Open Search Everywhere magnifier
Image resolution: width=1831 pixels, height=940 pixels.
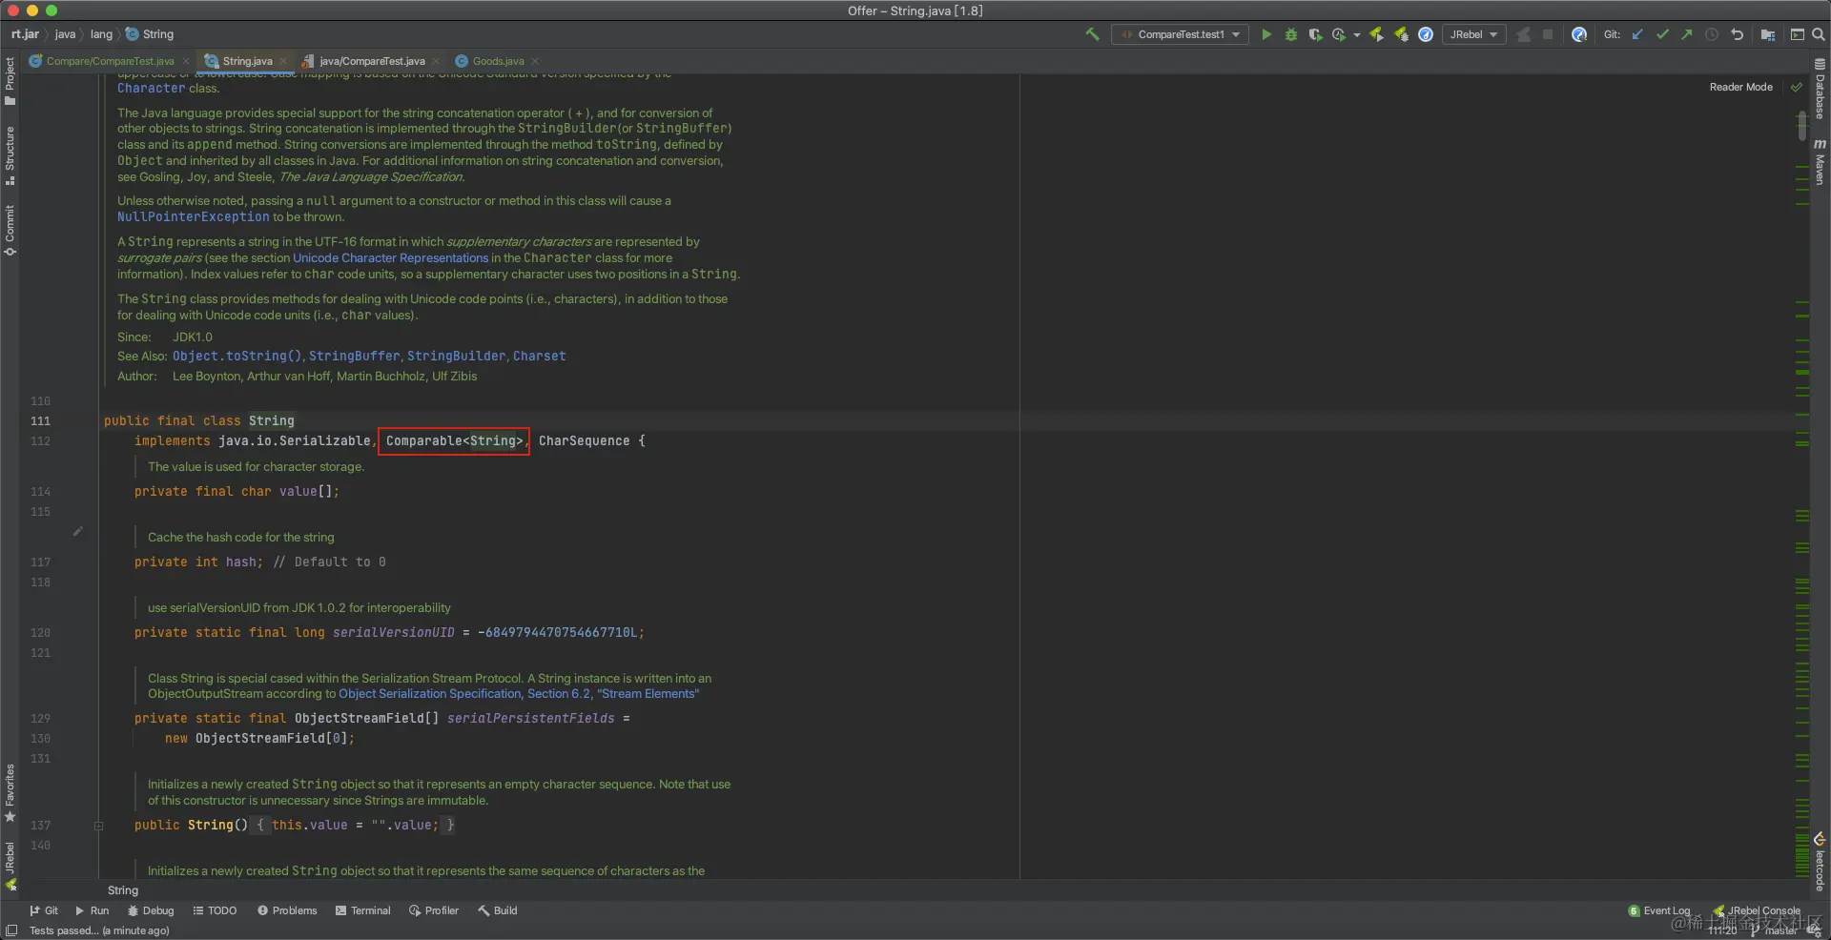pos(1819,34)
